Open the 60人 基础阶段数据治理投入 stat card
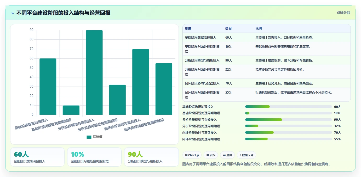 [37, 157]
